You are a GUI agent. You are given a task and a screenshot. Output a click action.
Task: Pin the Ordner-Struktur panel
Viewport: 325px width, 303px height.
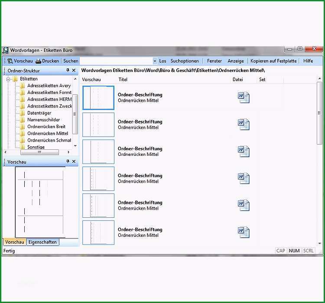(68, 71)
